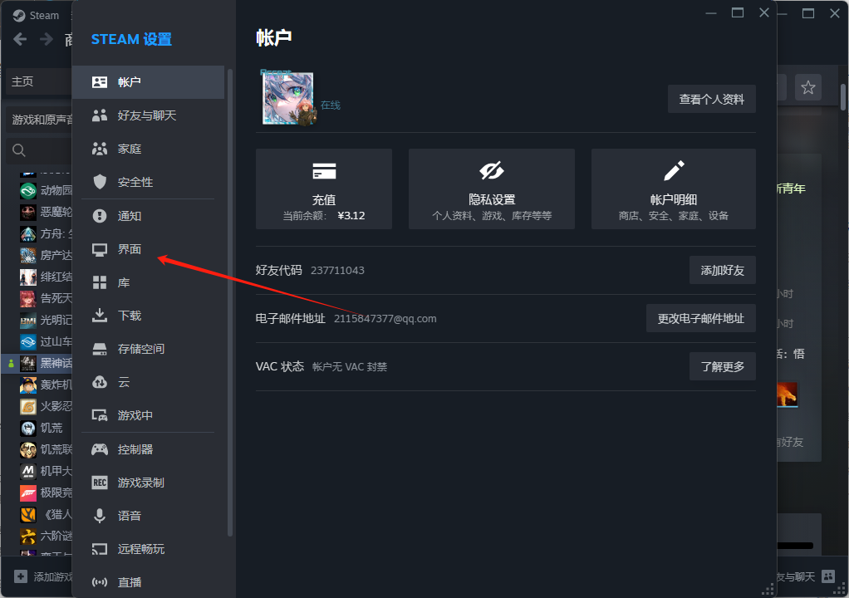The image size is (849, 598).
Task: Click the search magnifier in Steam library
Action: 19,150
